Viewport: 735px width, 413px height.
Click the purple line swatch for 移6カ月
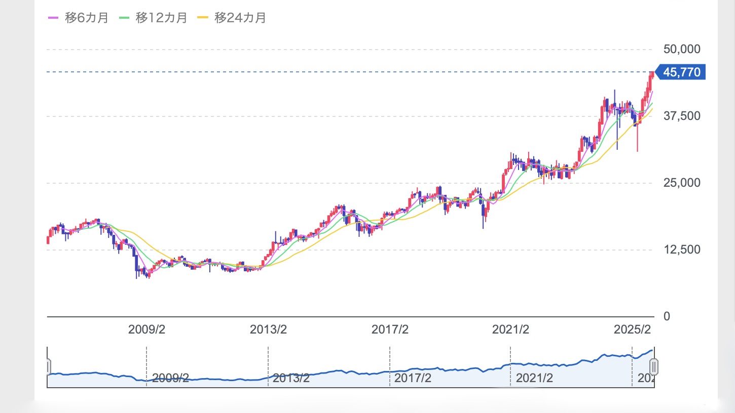53,18
